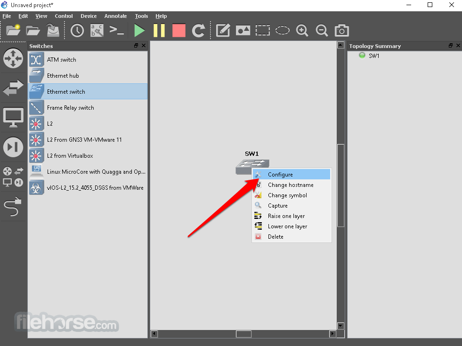
Task: Close the Switches panel
Action: (x=144, y=46)
